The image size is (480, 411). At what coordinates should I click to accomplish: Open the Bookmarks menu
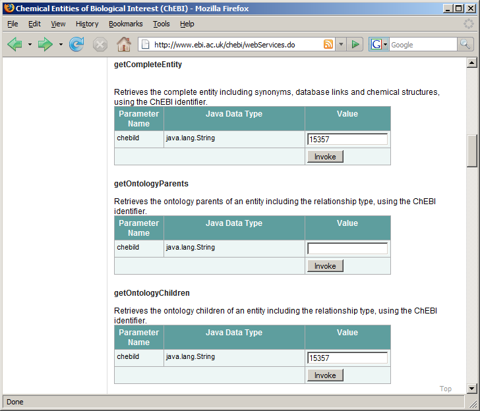pyautogui.click(x=125, y=24)
